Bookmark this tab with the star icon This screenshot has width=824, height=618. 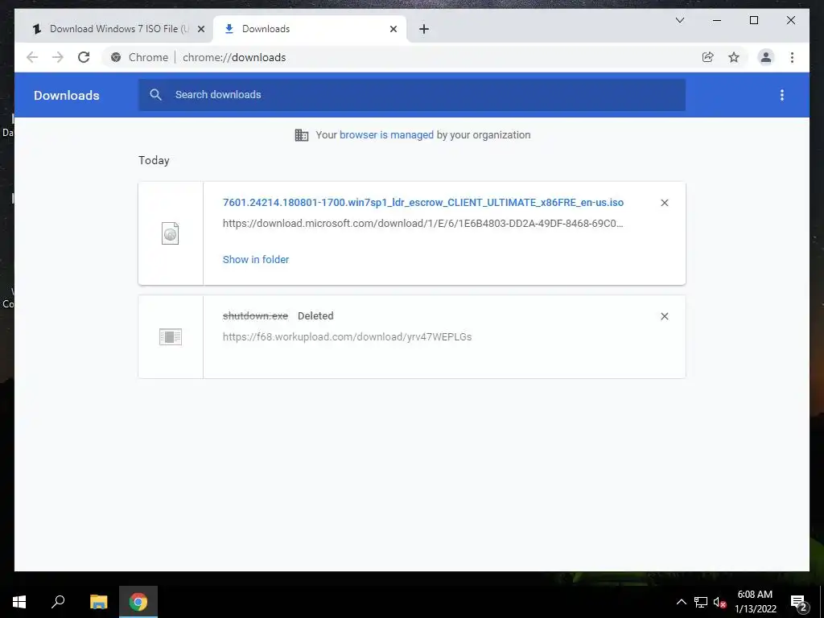click(734, 57)
